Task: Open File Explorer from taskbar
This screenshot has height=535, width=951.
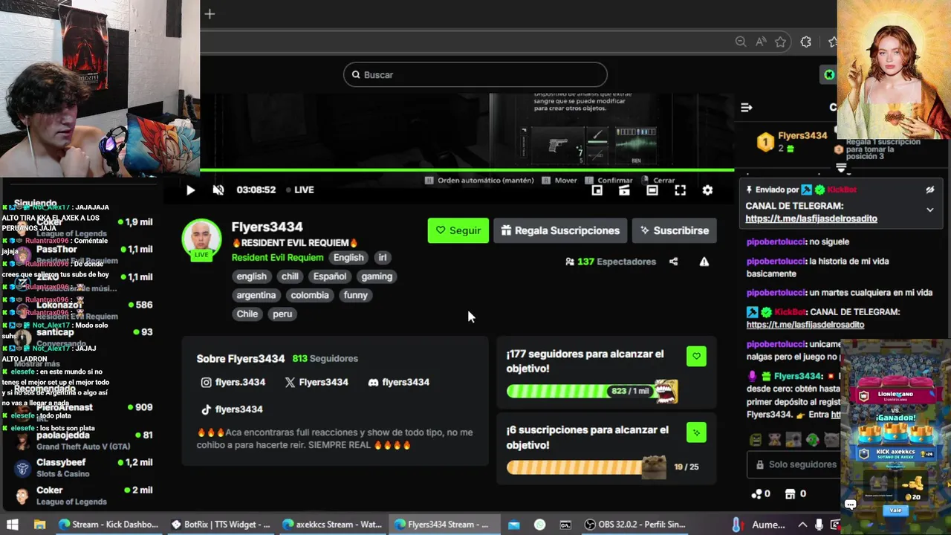Action: point(39,525)
